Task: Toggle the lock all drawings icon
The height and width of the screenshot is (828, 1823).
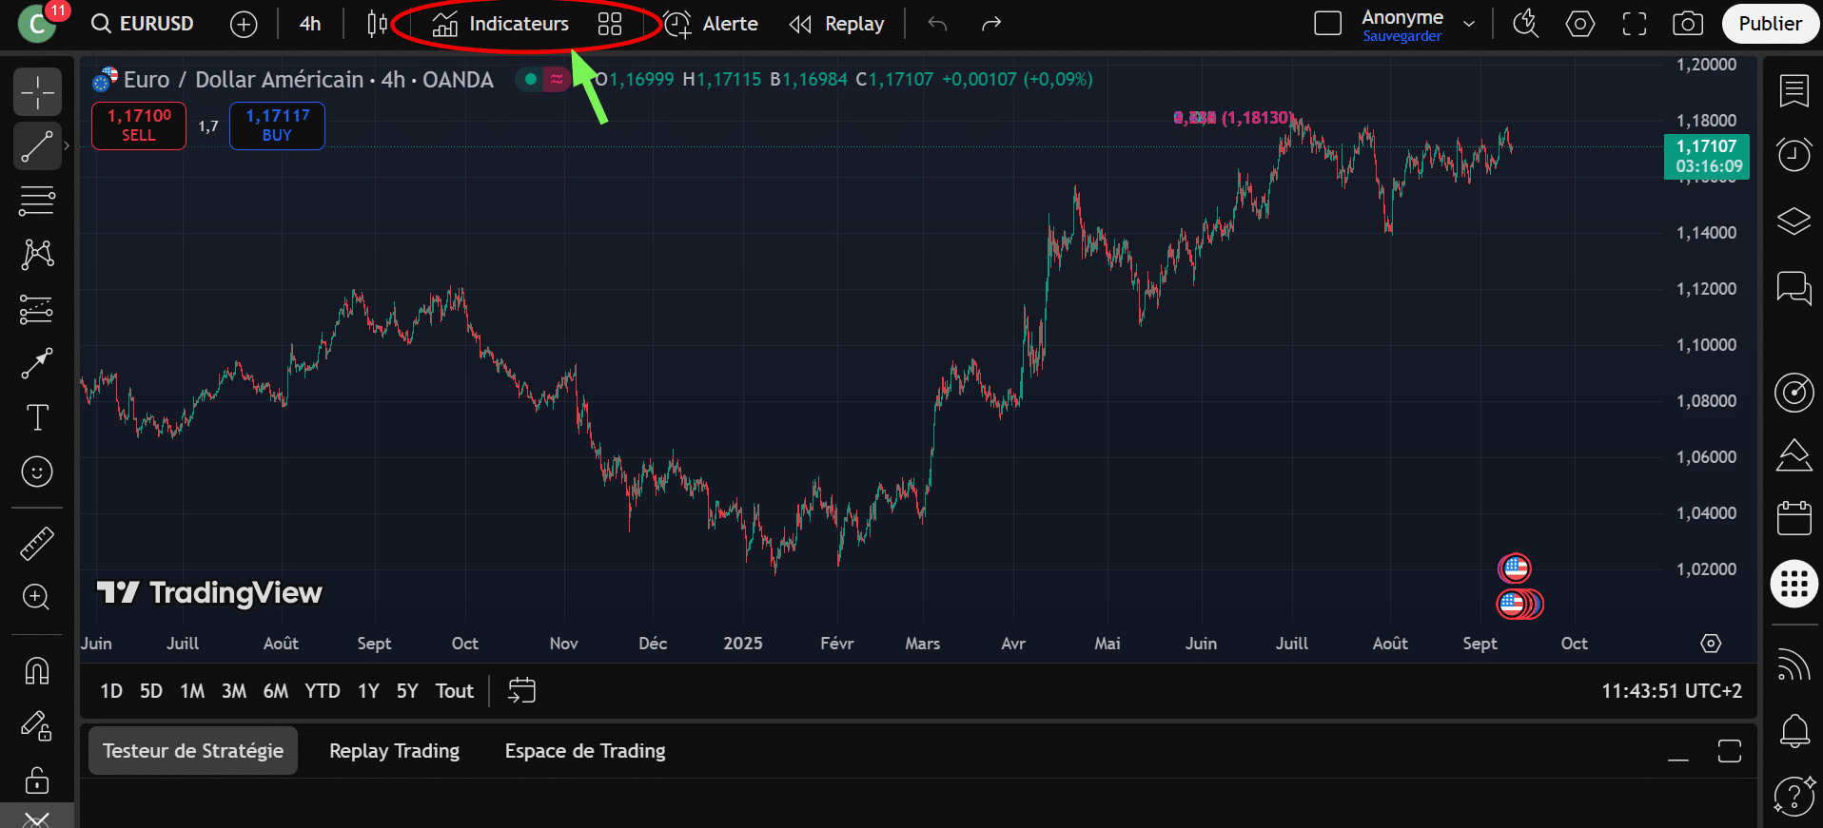Action: click(x=37, y=780)
